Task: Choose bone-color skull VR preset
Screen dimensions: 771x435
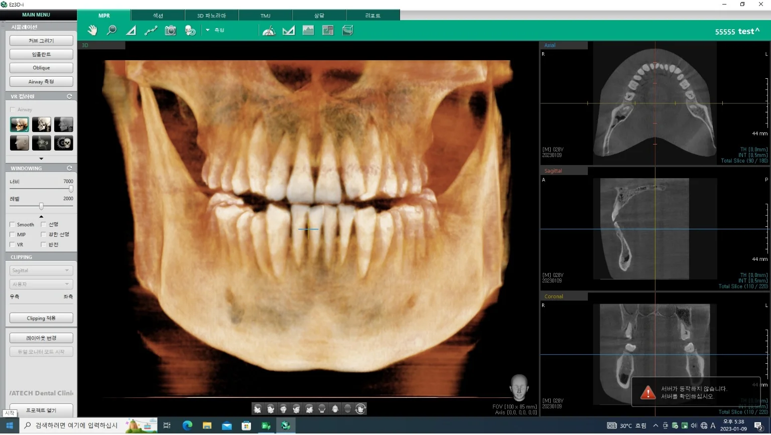Action: 20,124
